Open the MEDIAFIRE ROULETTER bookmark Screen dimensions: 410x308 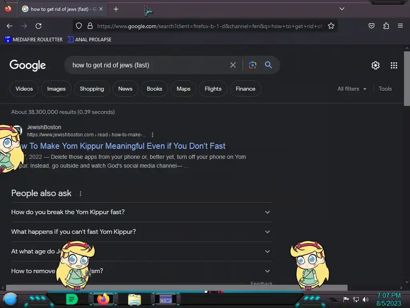(34, 40)
